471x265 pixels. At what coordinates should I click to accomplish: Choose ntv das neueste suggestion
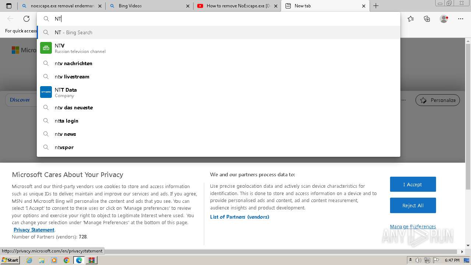[x=219, y=107]
